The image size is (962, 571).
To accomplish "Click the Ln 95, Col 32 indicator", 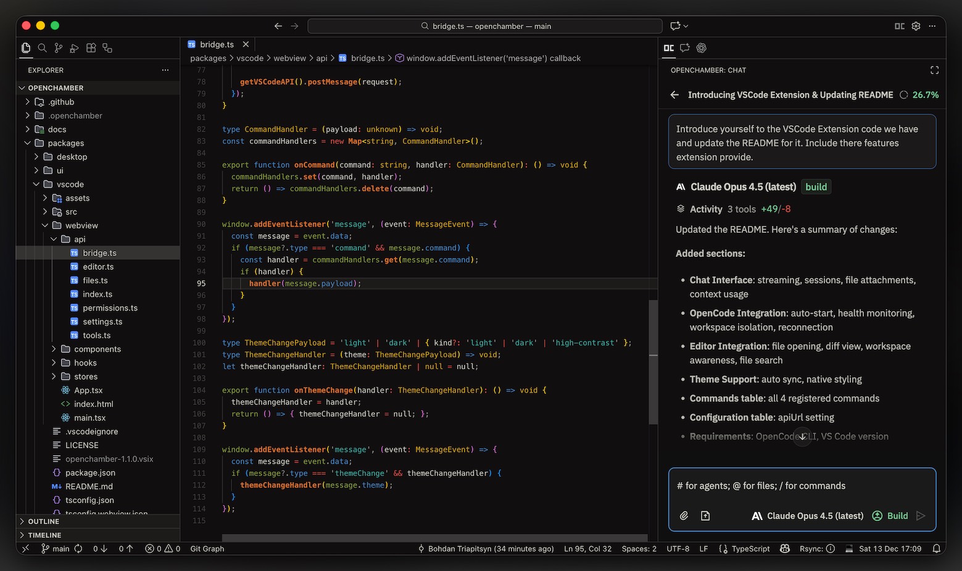I will 587,548.
